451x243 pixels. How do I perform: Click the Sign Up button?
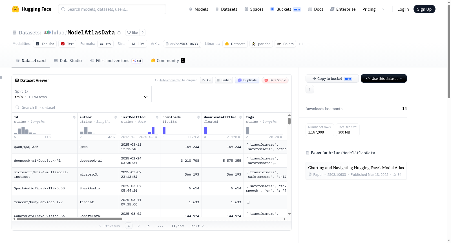coord(424,9)
